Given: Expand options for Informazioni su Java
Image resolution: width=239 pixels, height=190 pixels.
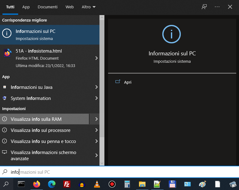Looking at the screenshot, I should [96, 87].
